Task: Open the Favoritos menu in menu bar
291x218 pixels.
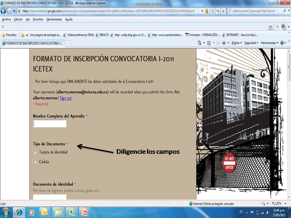Action: [38, 19]
